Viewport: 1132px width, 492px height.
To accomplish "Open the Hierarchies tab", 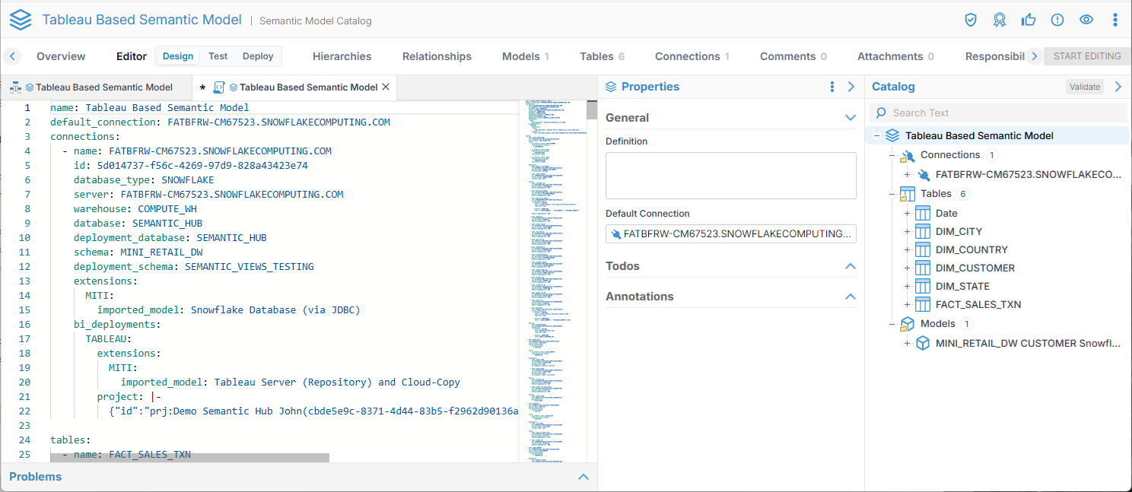I will (342, 56).
